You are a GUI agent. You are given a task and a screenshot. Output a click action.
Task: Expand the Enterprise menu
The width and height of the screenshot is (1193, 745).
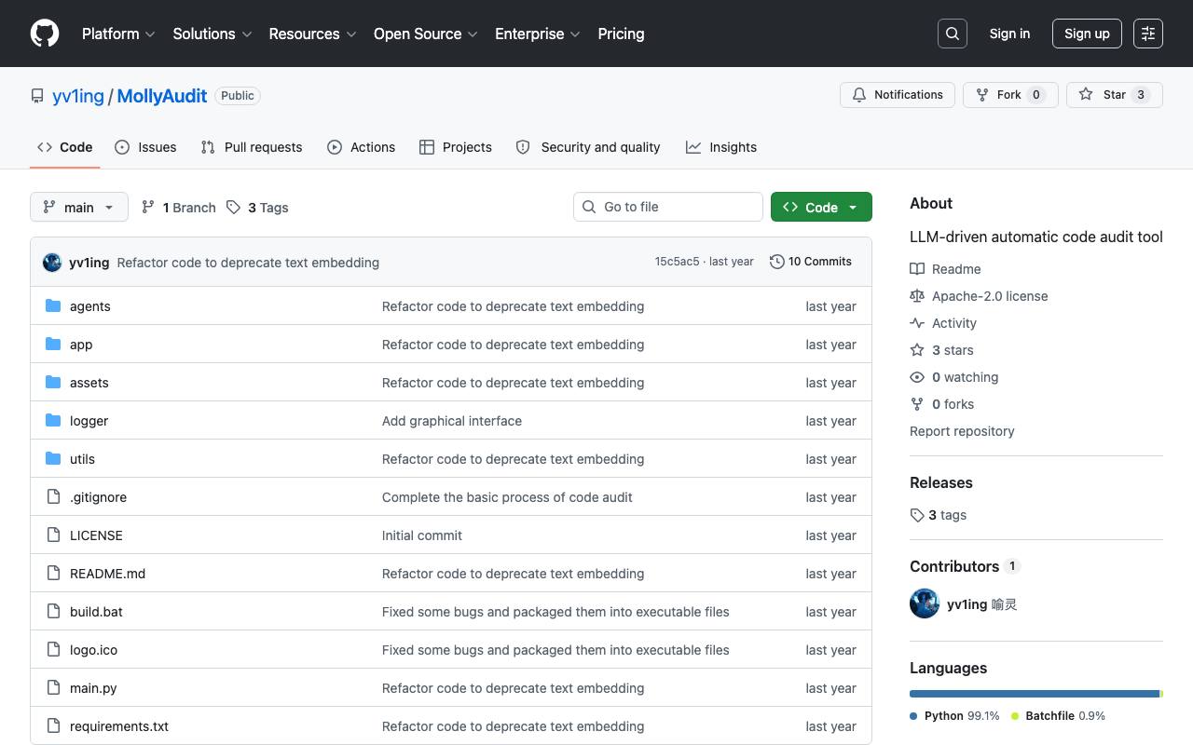(538, 34)
